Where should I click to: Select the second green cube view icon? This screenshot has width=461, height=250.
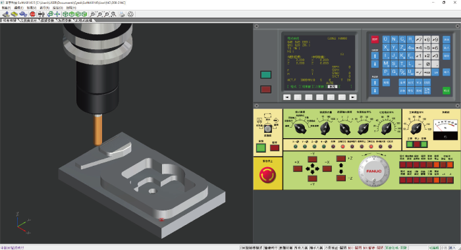point(72,14)
